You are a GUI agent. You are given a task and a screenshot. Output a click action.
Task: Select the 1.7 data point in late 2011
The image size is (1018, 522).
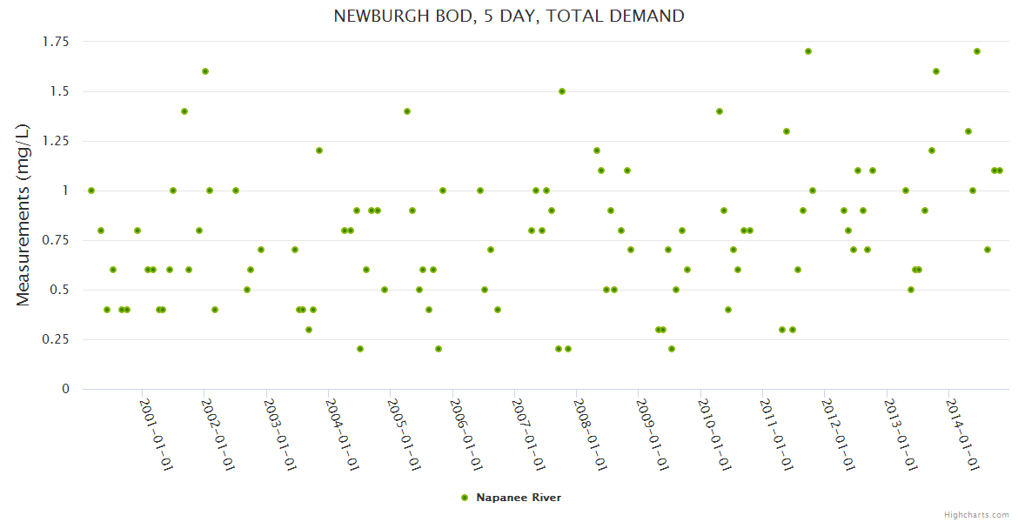808,51
